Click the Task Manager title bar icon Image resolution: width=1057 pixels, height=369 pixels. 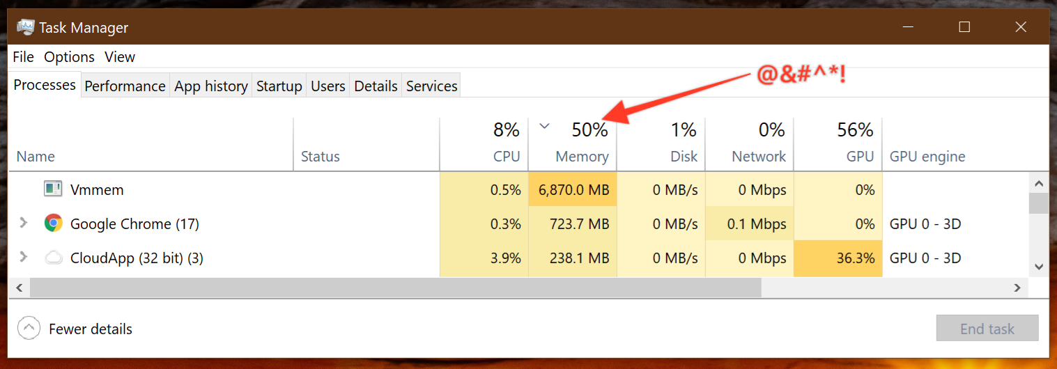tap(26, 28)
